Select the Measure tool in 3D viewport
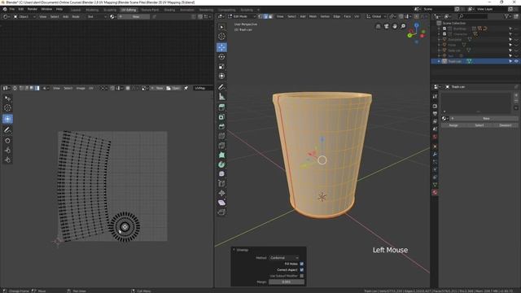This screenshot has width=521, height=293. point(221,97)
